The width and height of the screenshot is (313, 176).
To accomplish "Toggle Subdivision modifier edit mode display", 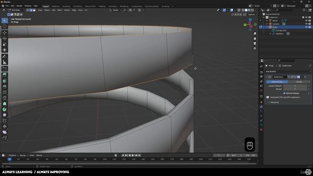I will [x=292, y=77].
